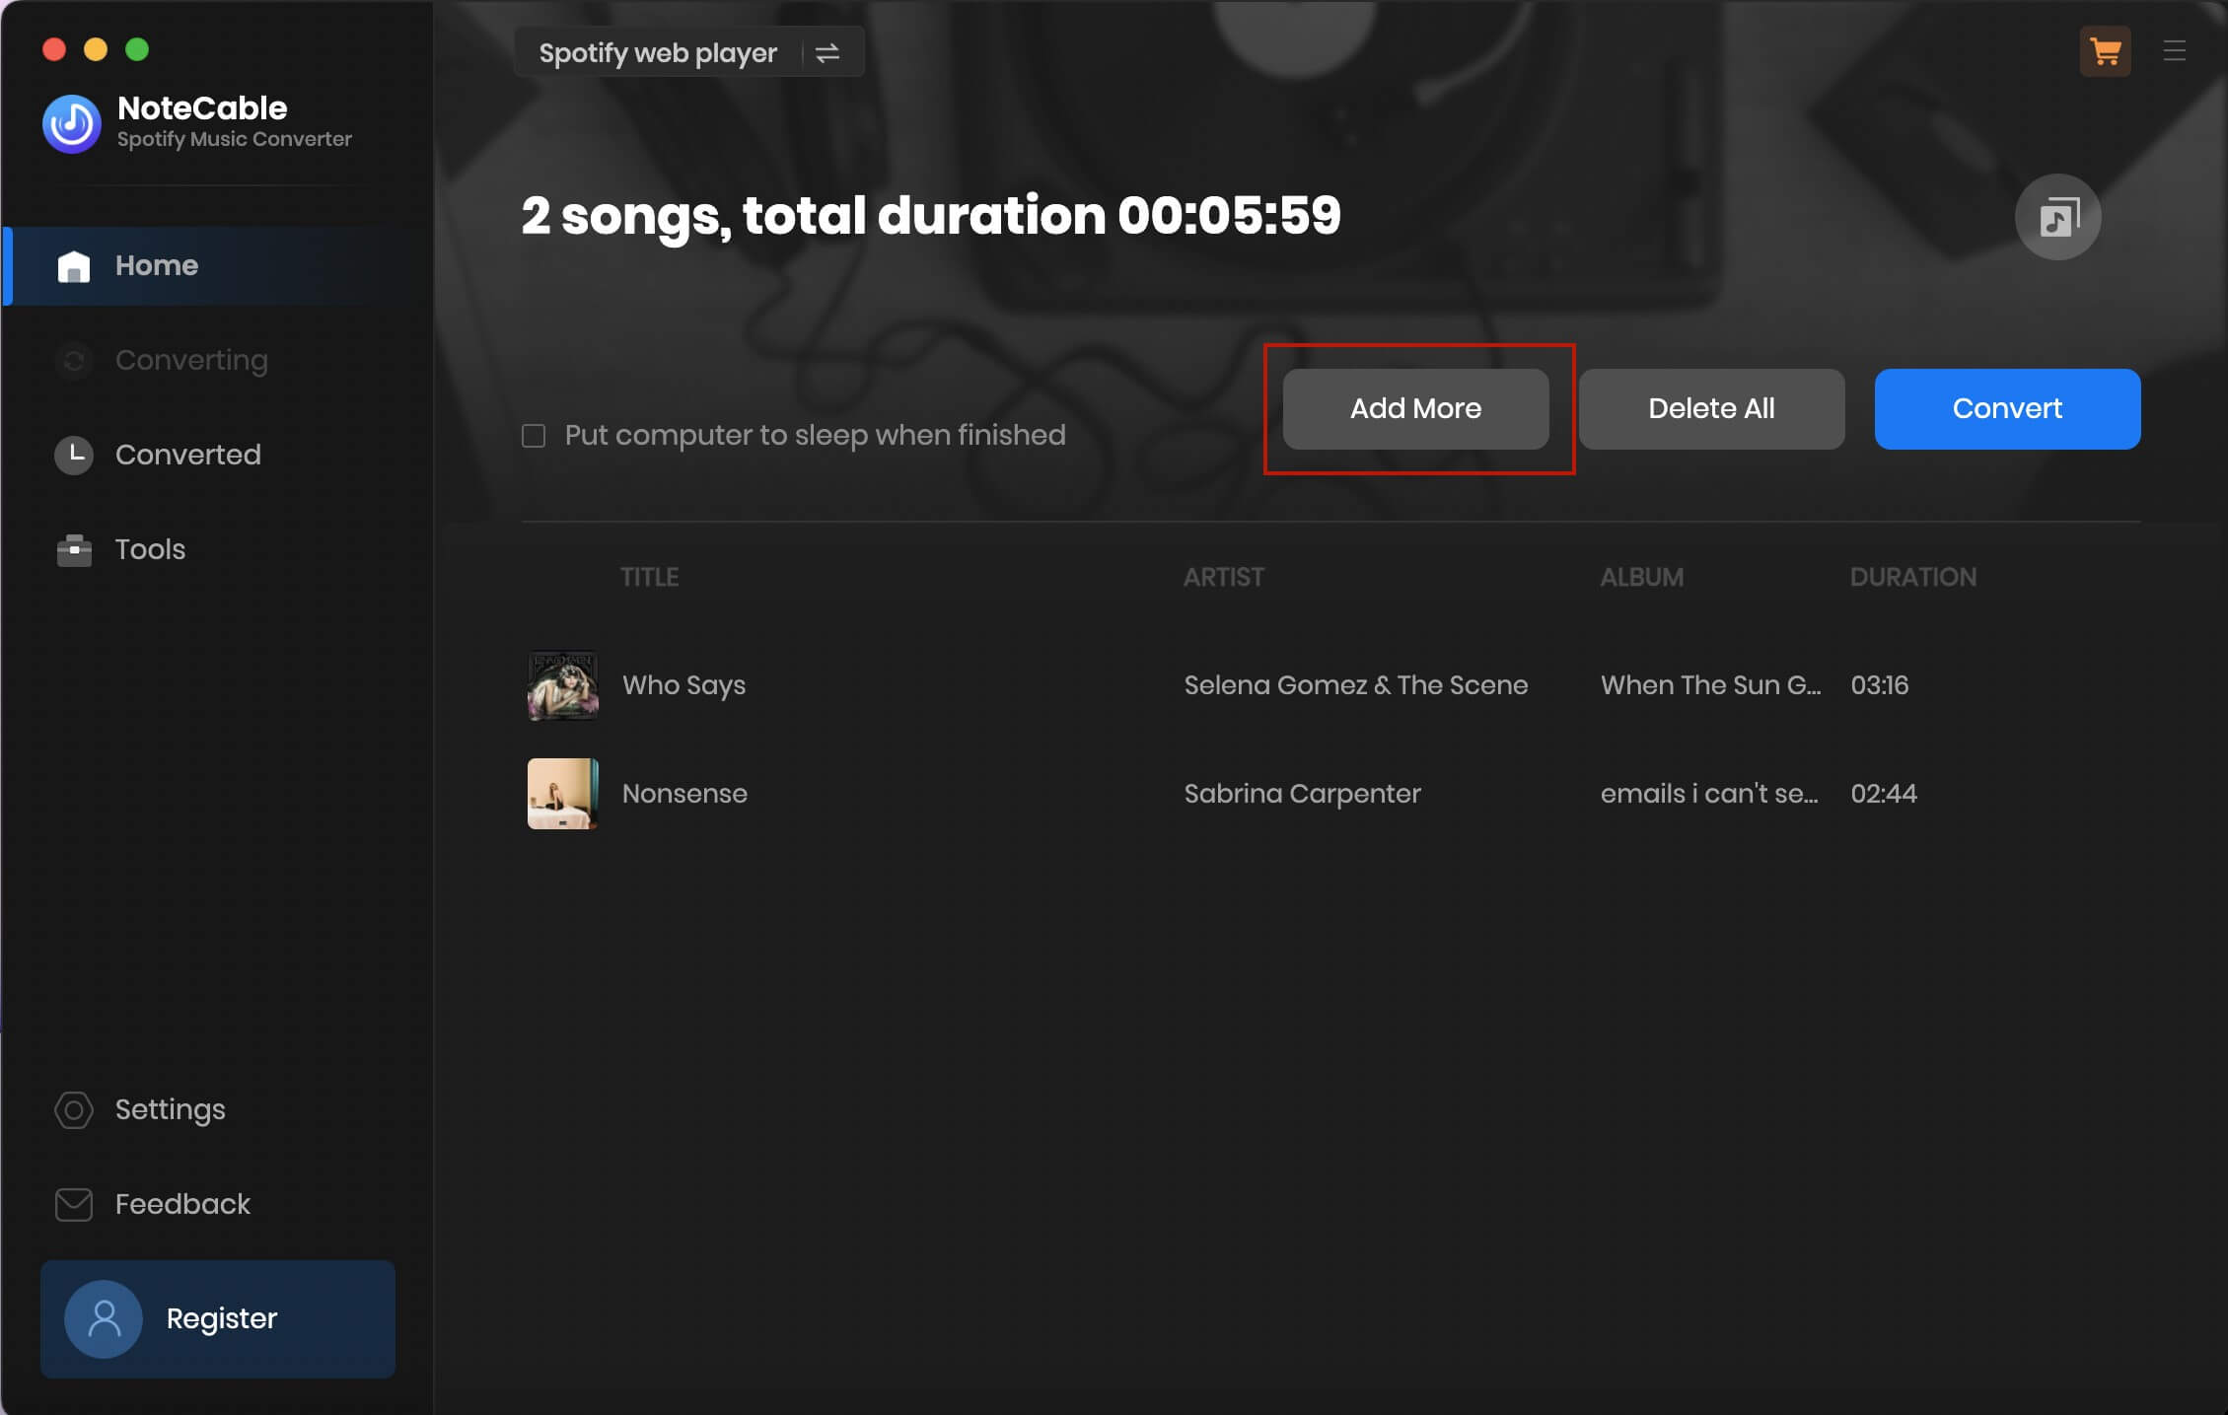The image size is (2228, 1415).
Task: Click the NoteCable logo icon
Action: (x=72, y=123)
